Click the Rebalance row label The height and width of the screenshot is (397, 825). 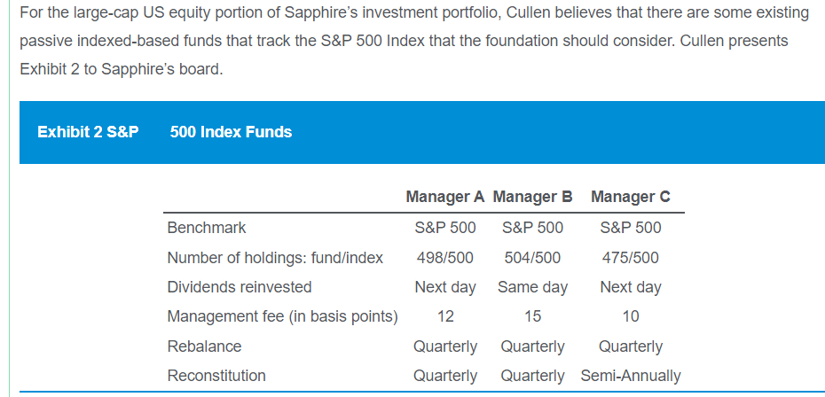click(x=204, y=346)
